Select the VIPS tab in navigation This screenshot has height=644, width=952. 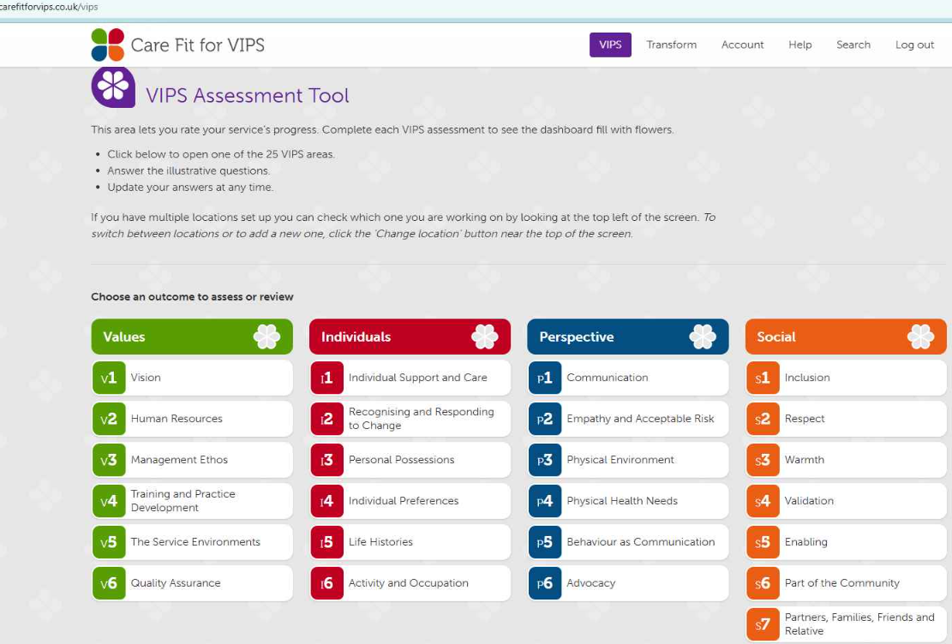click(x=610, y=45)
